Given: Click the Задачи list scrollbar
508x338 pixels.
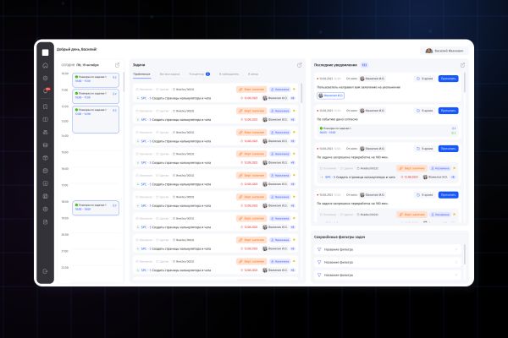Looking at the screenshot, I should (x=301, y=93).
